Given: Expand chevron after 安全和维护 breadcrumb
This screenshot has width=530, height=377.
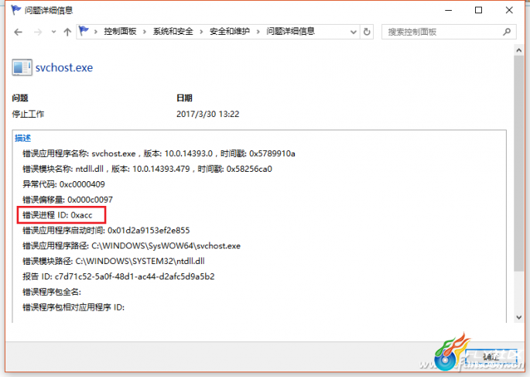Looking at the screenshot, I should 258,32.
